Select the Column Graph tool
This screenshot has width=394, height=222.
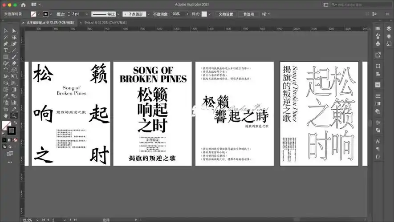(14, 103)
